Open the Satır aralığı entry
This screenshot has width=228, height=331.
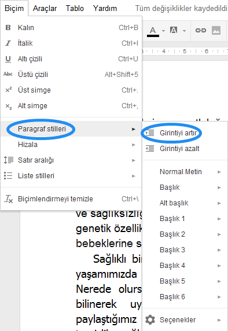tap(71, 160)
